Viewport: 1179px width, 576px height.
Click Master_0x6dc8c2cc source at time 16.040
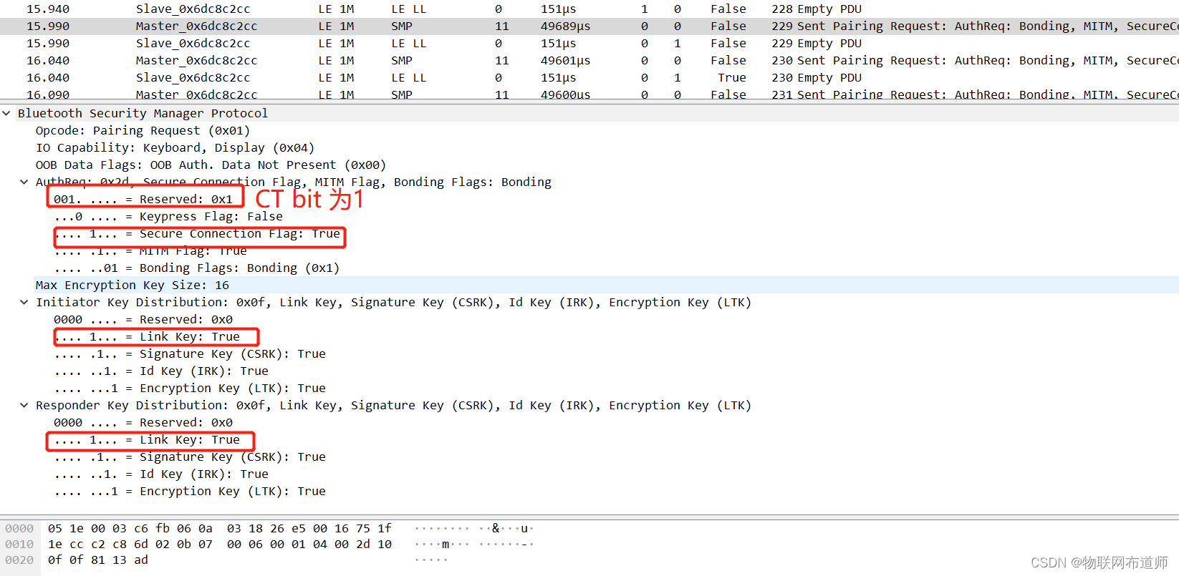[x=196, y=60]
